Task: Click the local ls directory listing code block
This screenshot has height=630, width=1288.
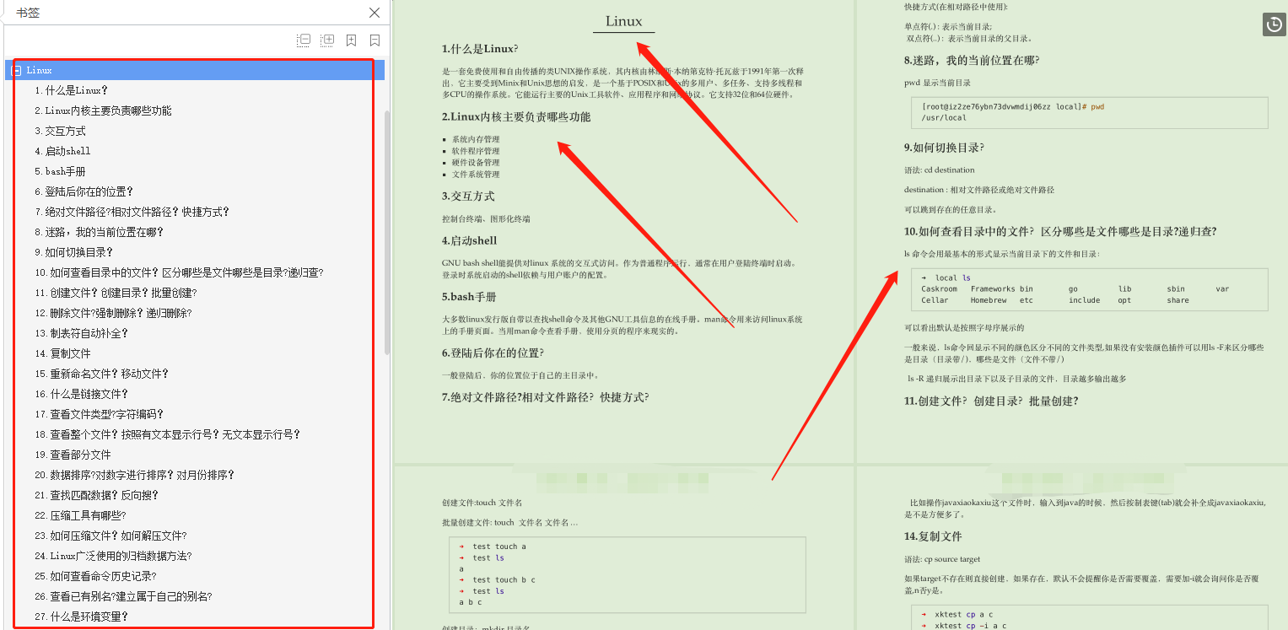Action: tap(1089, 289)
